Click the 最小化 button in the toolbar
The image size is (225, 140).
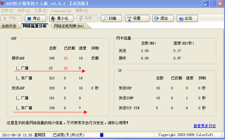pos(61,18)
